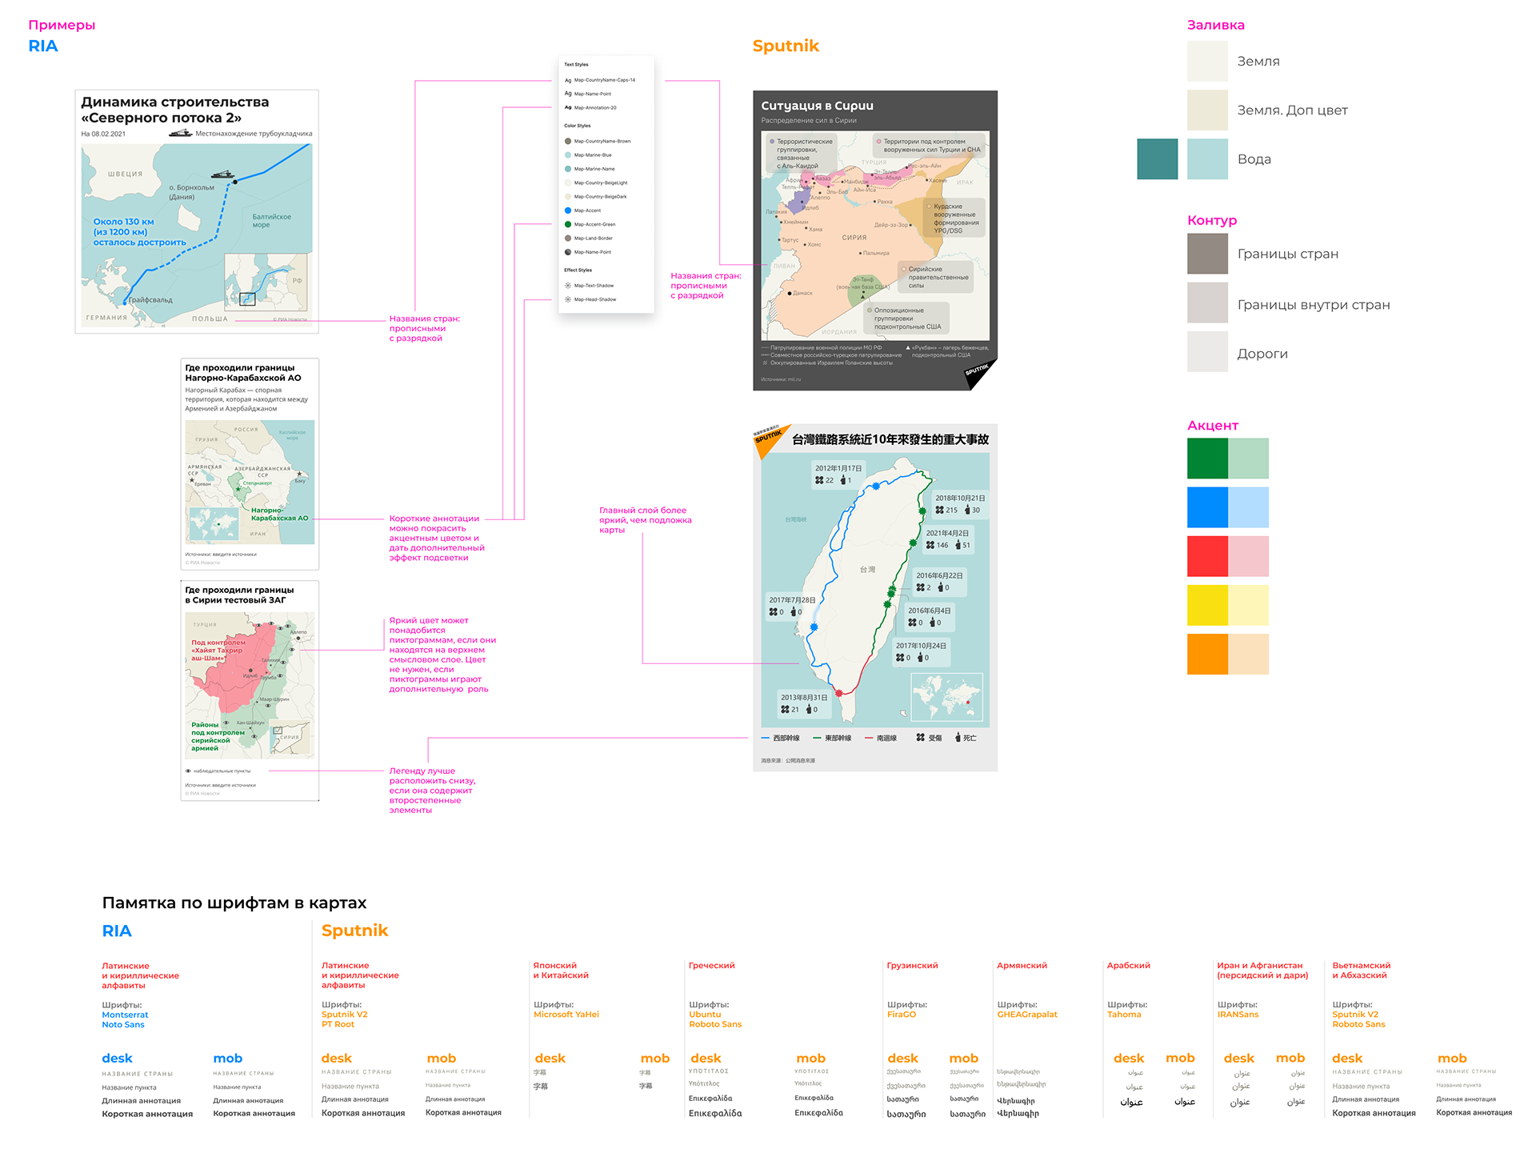Image resolution: width=1536 pixels, height=1153 pixels.
Task: Click the Вьетнамский и Абхазский column title
Action: coord(1362,971)
